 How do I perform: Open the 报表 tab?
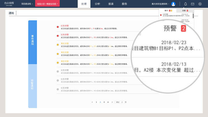(x=111, y=4)
